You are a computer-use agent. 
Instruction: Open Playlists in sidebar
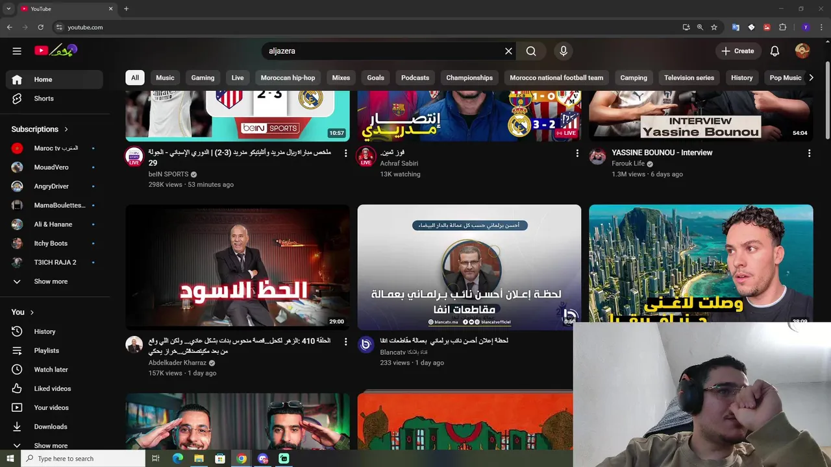click(55, 350)
